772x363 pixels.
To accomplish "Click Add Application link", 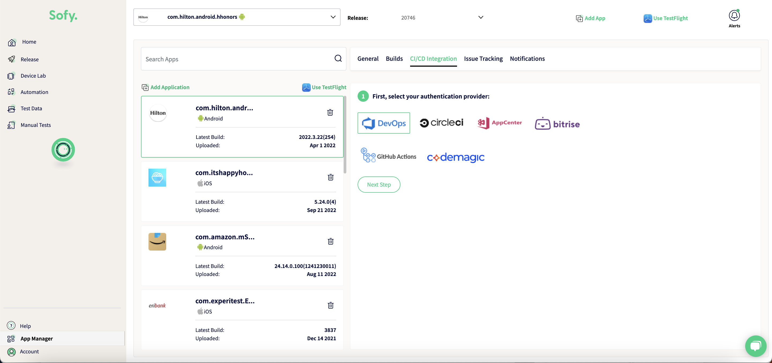I will pyautogui.click(x=165, y=87).
